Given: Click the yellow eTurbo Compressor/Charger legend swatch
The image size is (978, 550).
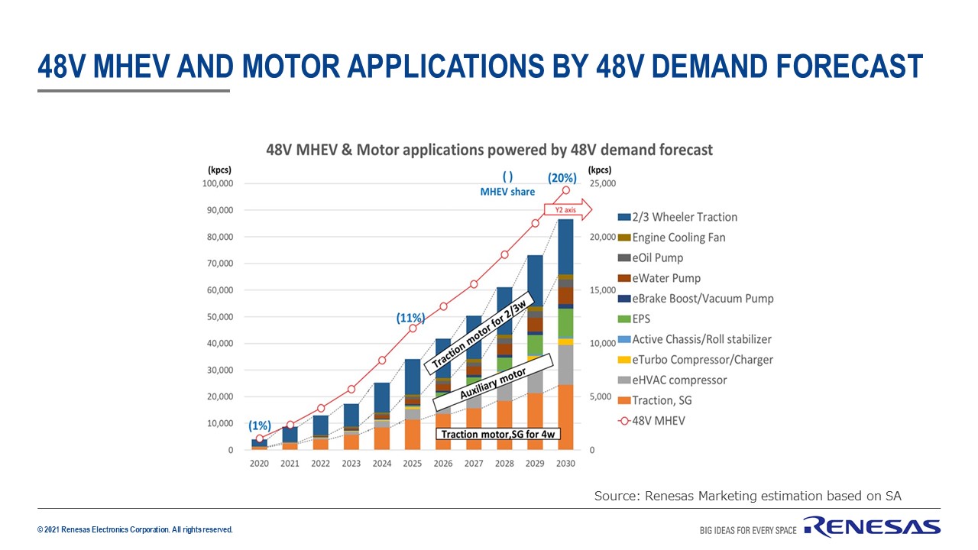Looking at the screenshot, I should pos(623,360).
